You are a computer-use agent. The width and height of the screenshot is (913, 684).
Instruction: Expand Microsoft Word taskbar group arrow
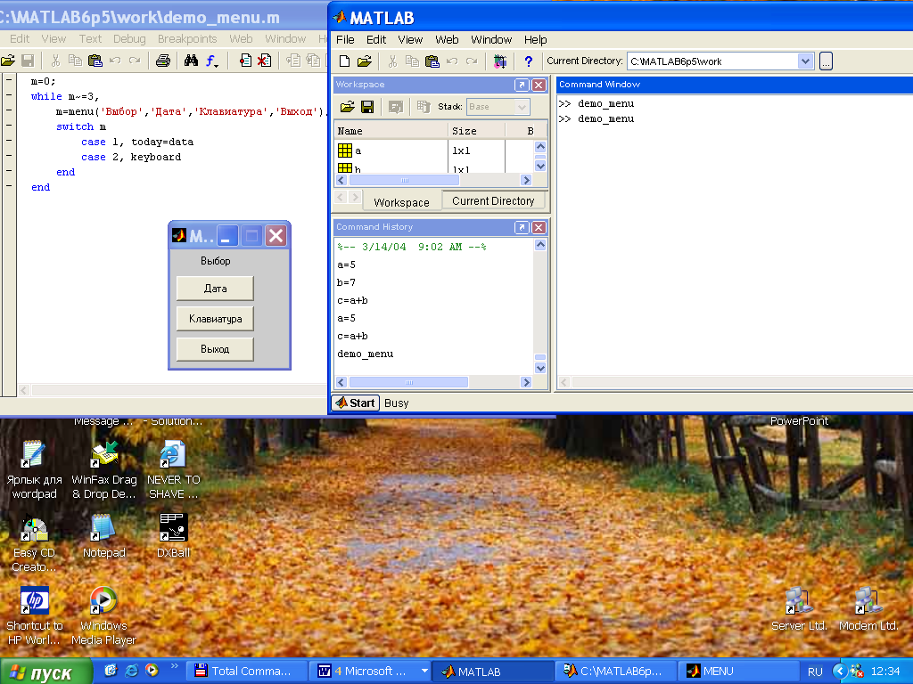tap(424, 672)
